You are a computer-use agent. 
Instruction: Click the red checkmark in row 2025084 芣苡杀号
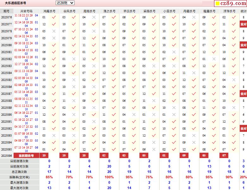[134, 73]
